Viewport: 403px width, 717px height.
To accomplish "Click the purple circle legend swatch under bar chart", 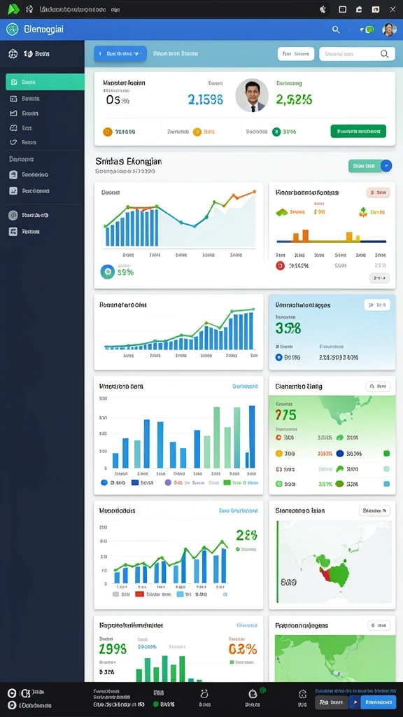I will (168, 482).
